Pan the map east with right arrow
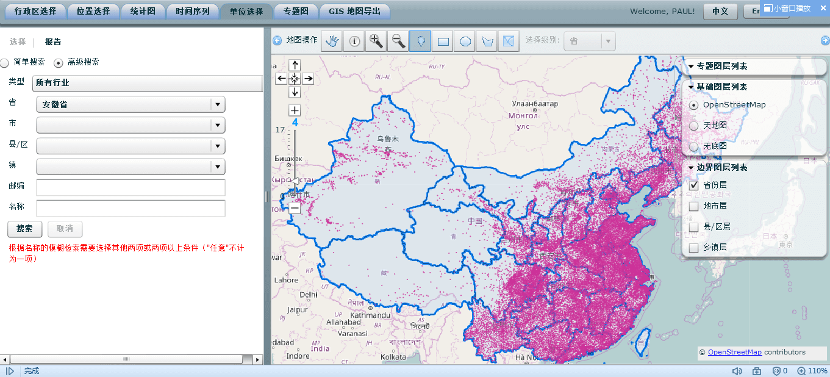This screenshot has height=377, width=830. pyautogui.click(x=308, y=78)
